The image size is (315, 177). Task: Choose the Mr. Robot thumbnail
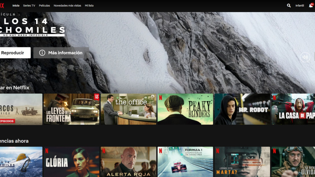coord(242,109)
